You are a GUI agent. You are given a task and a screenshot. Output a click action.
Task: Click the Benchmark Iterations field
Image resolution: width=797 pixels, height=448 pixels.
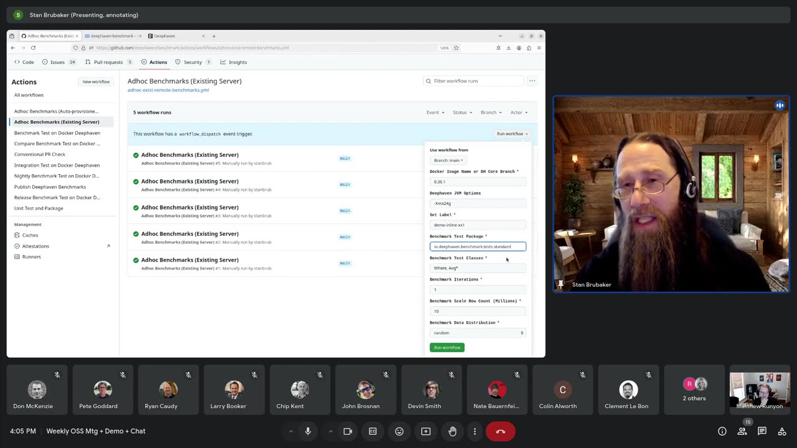[478, 289]
